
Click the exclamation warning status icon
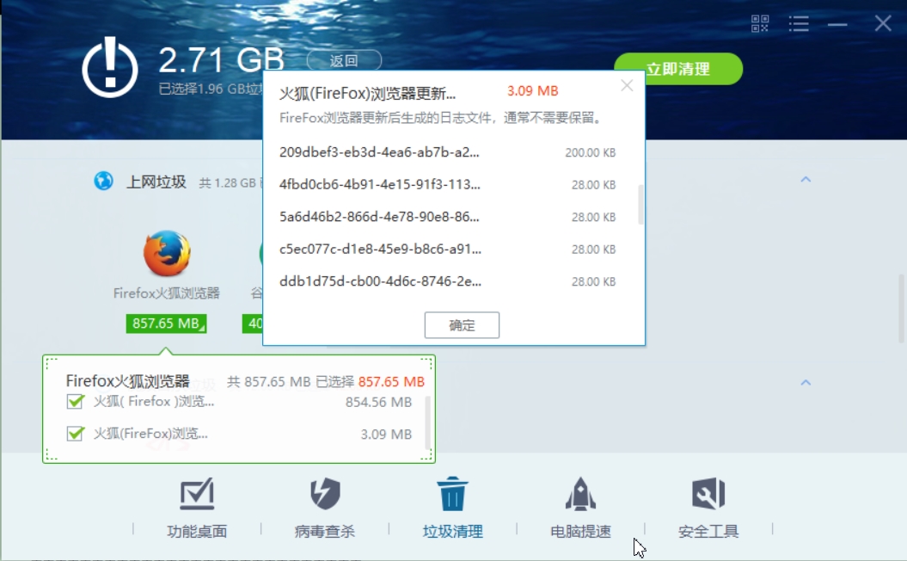[110, 68]
